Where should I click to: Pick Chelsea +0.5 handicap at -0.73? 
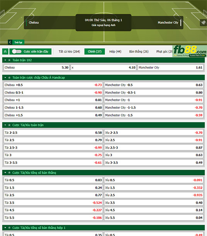[x=53, y=85]
